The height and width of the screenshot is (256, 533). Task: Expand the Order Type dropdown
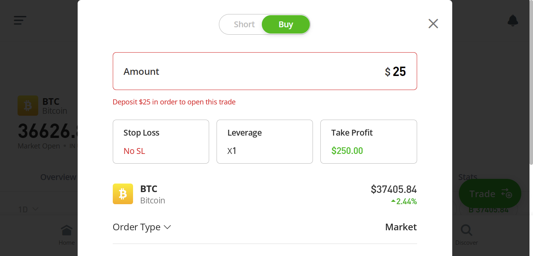tap(142, 227)
